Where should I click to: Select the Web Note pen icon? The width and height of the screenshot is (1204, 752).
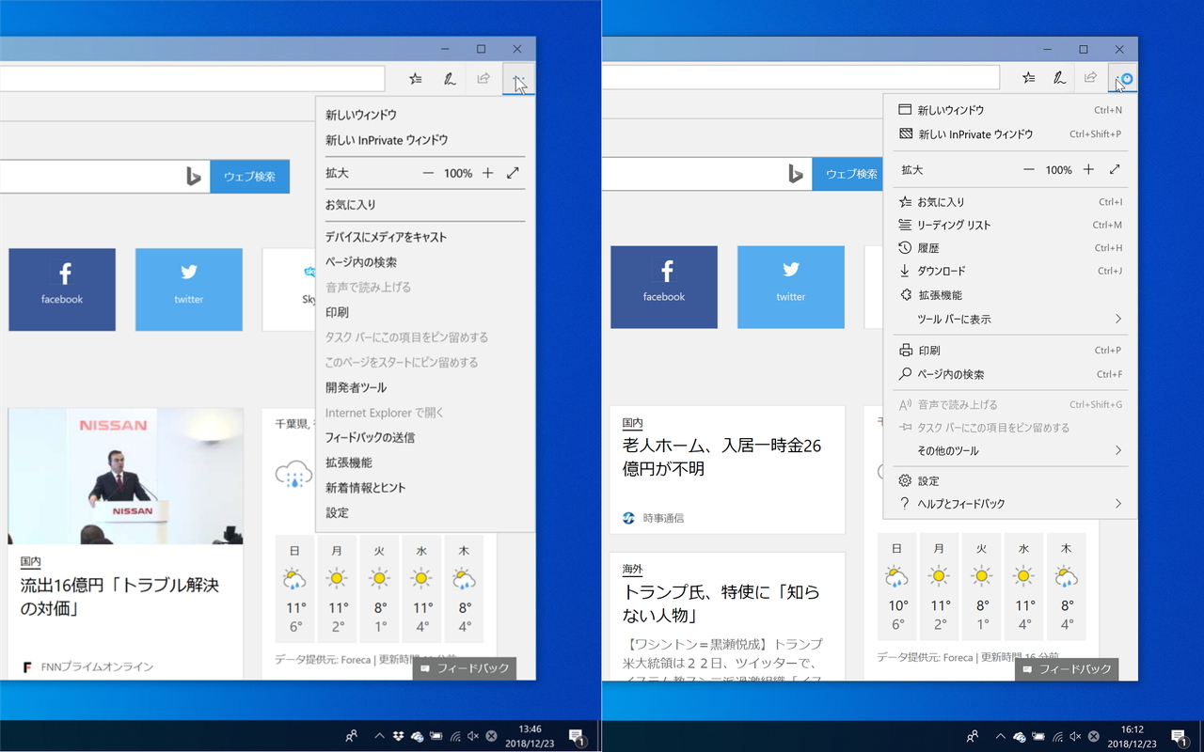tap(450, 79)
